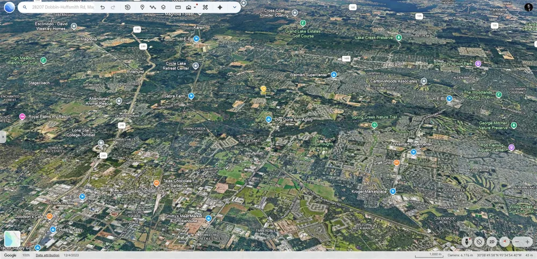The height and width of the screenshot is (259, 537).
Task: Expand the collapsed left side panel
Action: click(x=3, y=137)
